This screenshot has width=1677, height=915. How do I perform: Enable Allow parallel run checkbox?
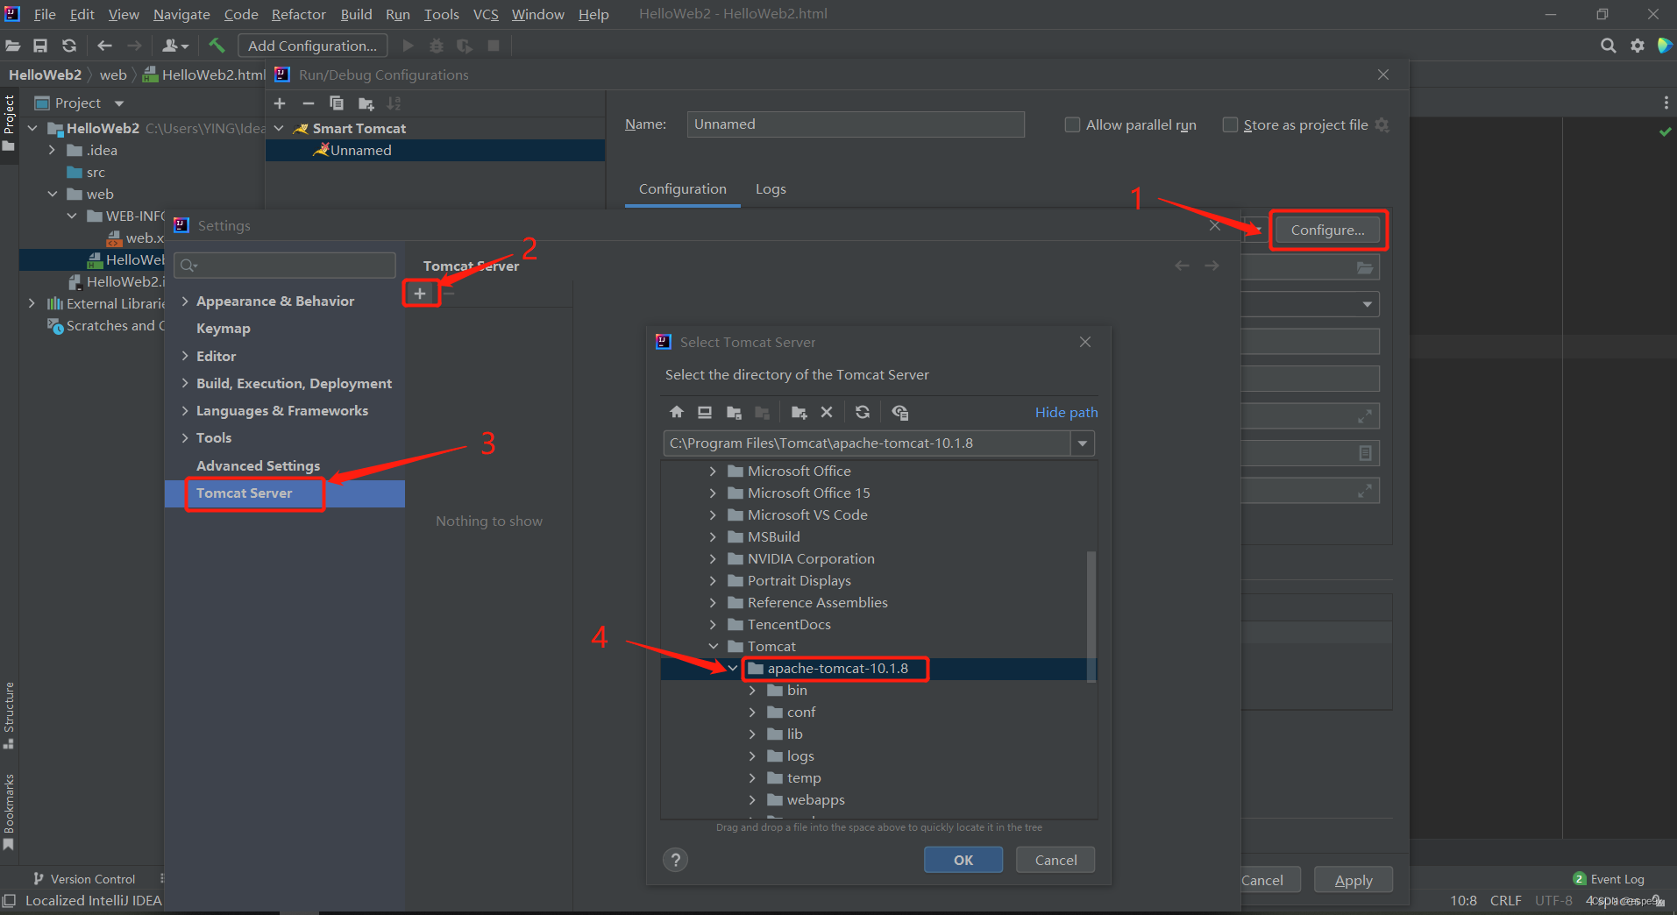tap(1072, 124)
